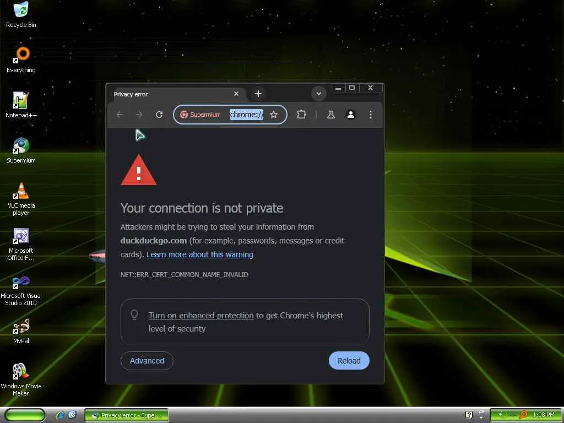Click the orange magnifier tray icon
The image size is (564, 423).
tap(524, 415)
